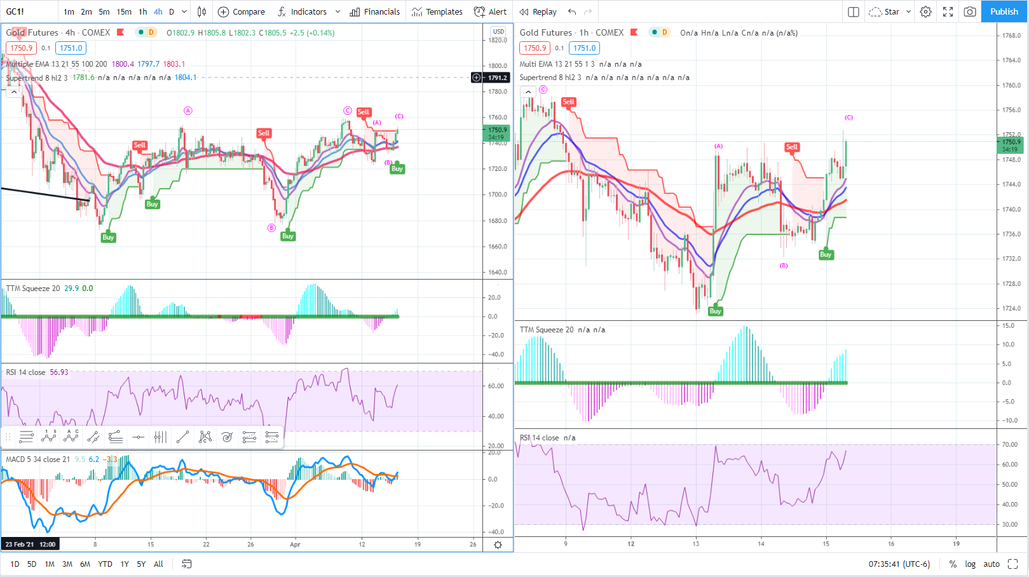The height and width of the screenshot is (577, 1029).
Task: Toggle the log price scale
Action: pyautogui.click(x=970, y=564)
